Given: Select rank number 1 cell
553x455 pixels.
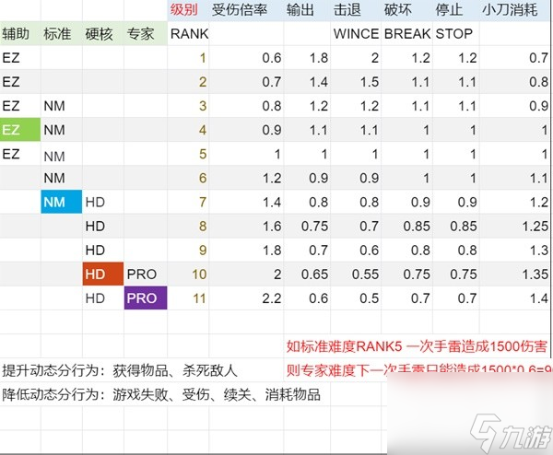Looking at the screenshot, I should (188, 58).
